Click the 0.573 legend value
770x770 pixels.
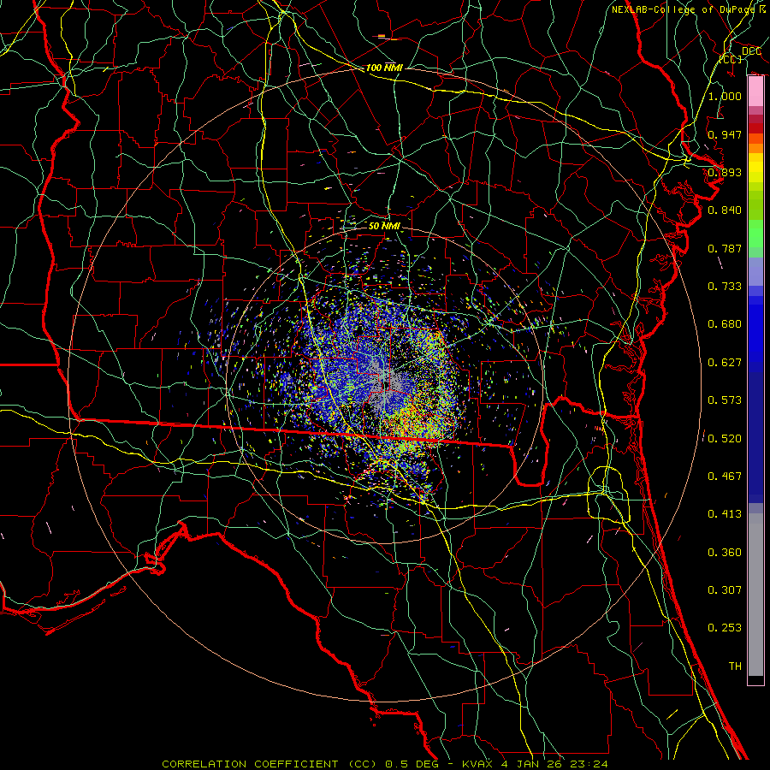tap(725, 400)
